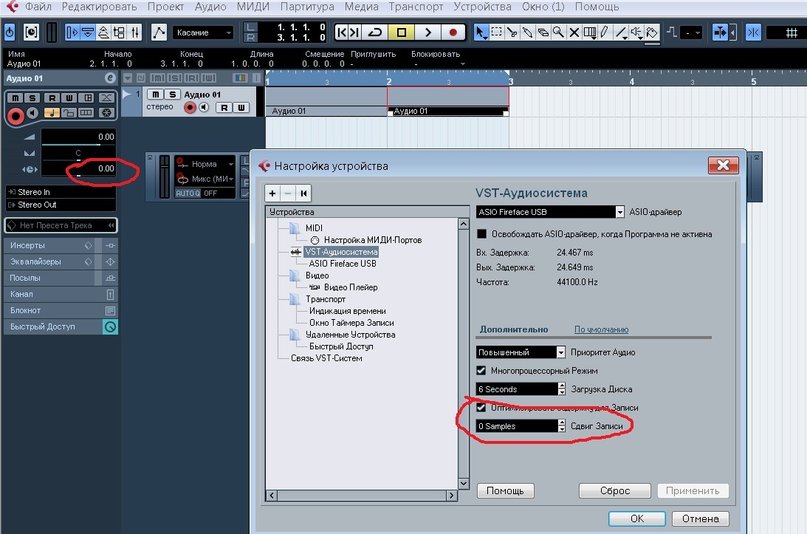The width and height of the screenshot is (807, 534).
Task: Select the Line tool
Action: 621,32
